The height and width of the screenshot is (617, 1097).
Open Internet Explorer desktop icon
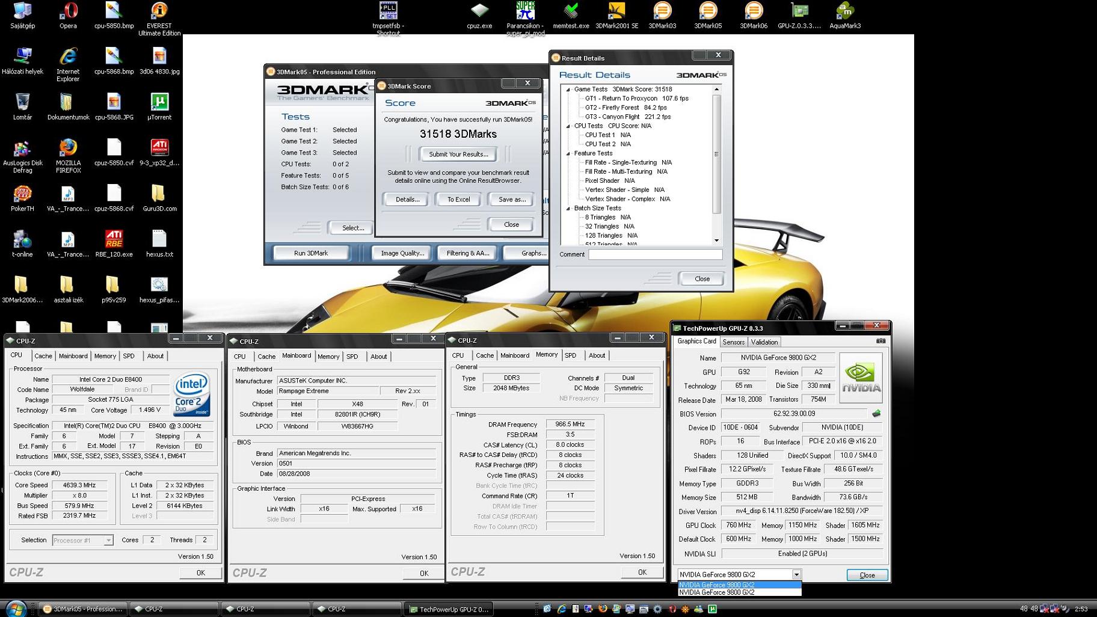click(68, 64)
